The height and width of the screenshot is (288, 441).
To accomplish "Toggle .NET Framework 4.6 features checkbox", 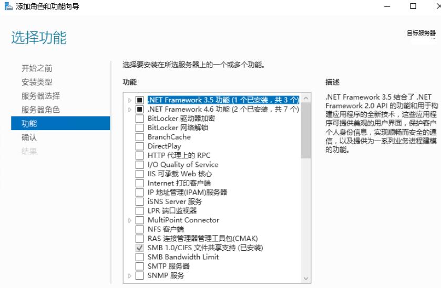I will tap(139, 110).
